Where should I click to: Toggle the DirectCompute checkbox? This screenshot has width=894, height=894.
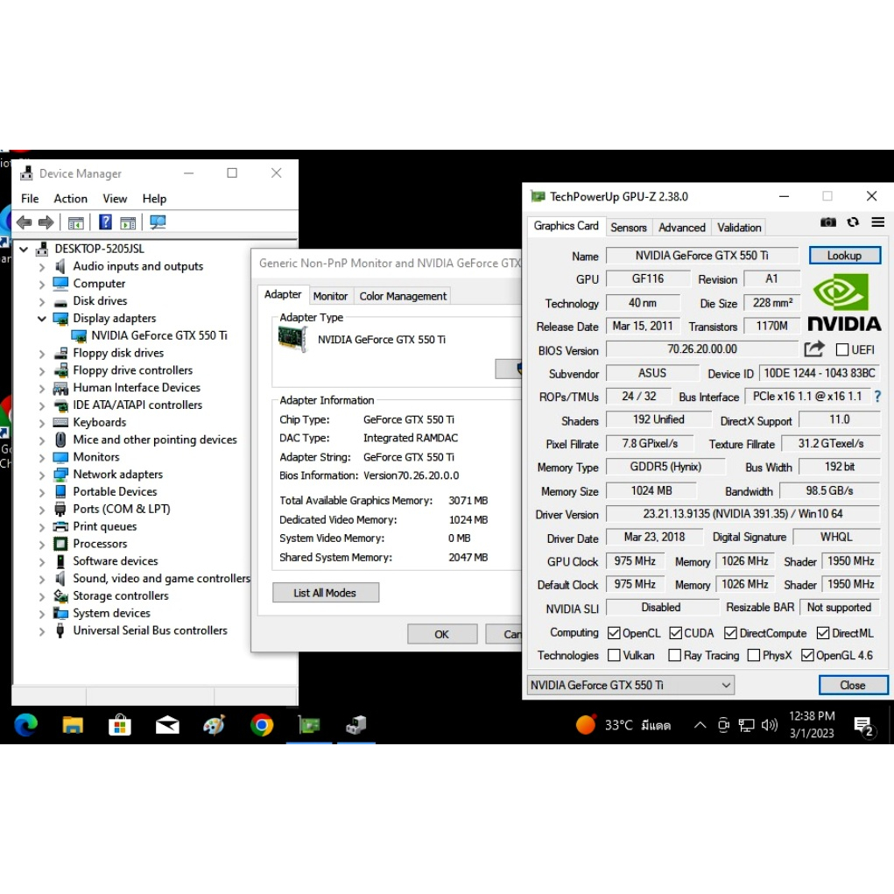(730, 633)
